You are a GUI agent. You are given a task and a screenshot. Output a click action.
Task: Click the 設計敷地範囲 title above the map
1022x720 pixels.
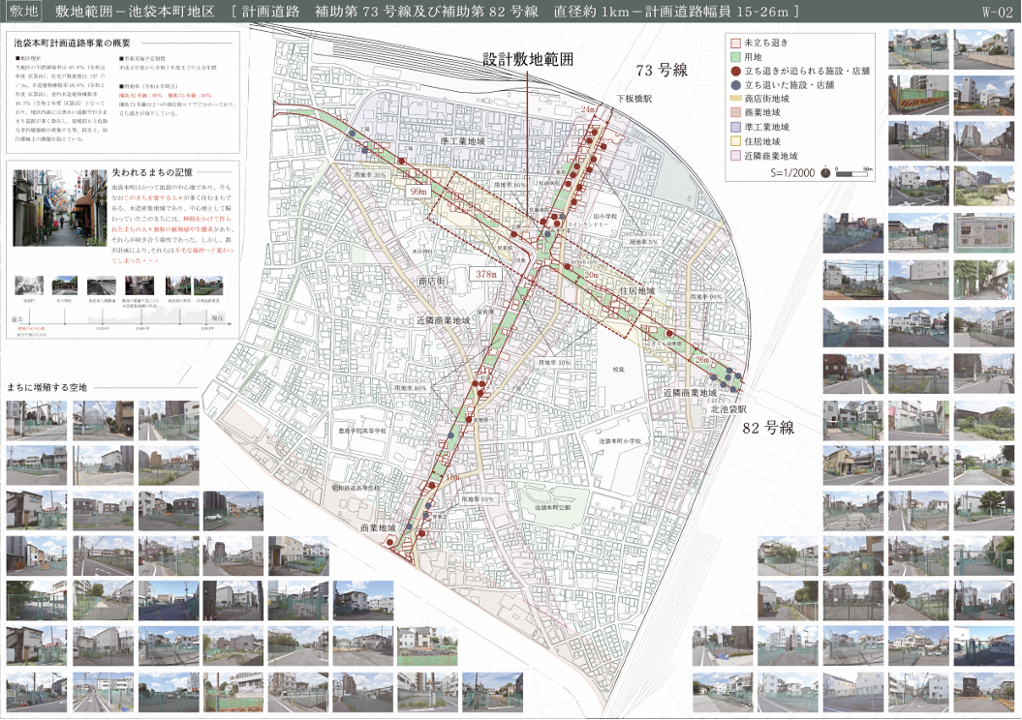528,59
